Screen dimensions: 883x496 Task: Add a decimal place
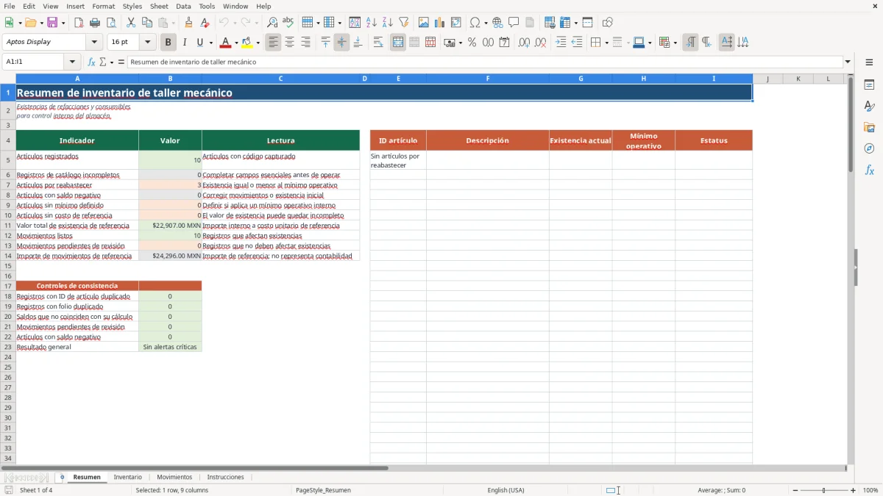[x=524, y=43]
